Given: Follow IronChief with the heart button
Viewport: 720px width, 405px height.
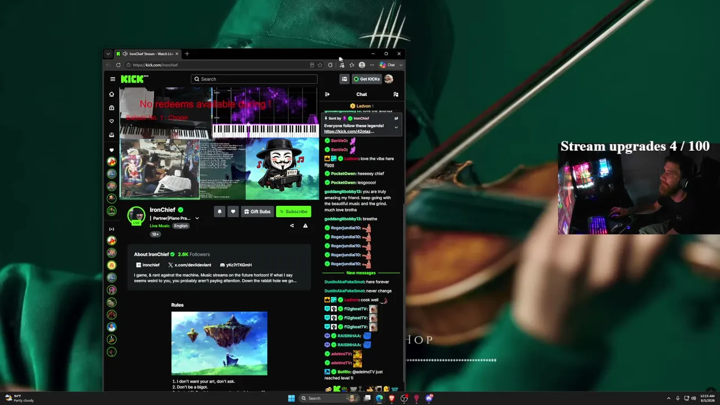Looking at the screenshot, I should click(x=233, y=211).
